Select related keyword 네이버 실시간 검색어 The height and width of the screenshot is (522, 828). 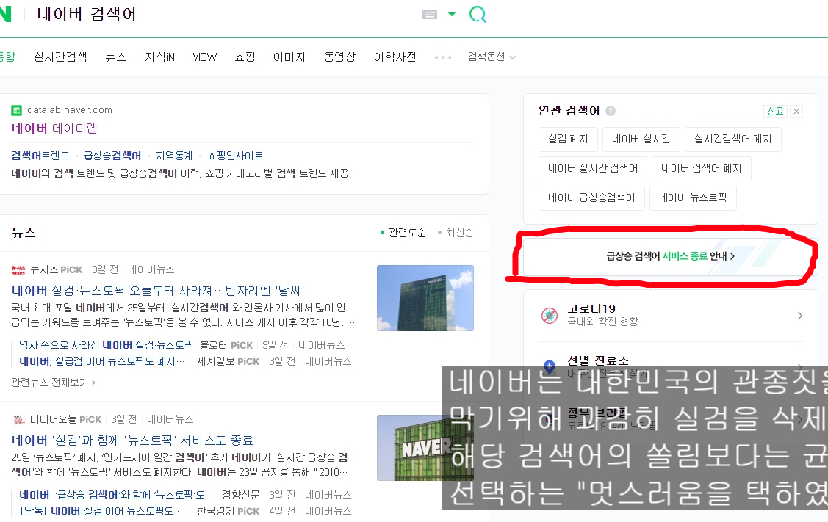tap(593, 168)
